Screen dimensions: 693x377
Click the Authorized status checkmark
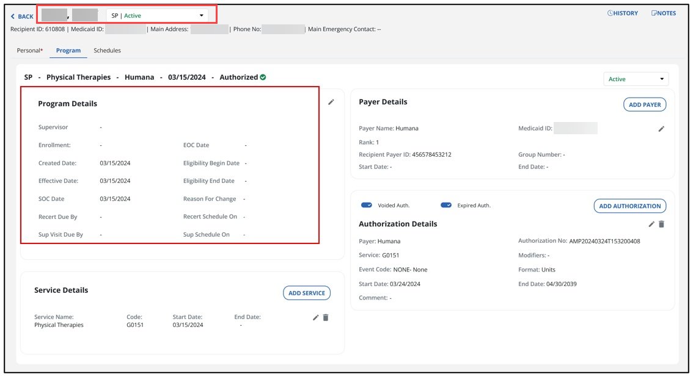pos(263,77)
